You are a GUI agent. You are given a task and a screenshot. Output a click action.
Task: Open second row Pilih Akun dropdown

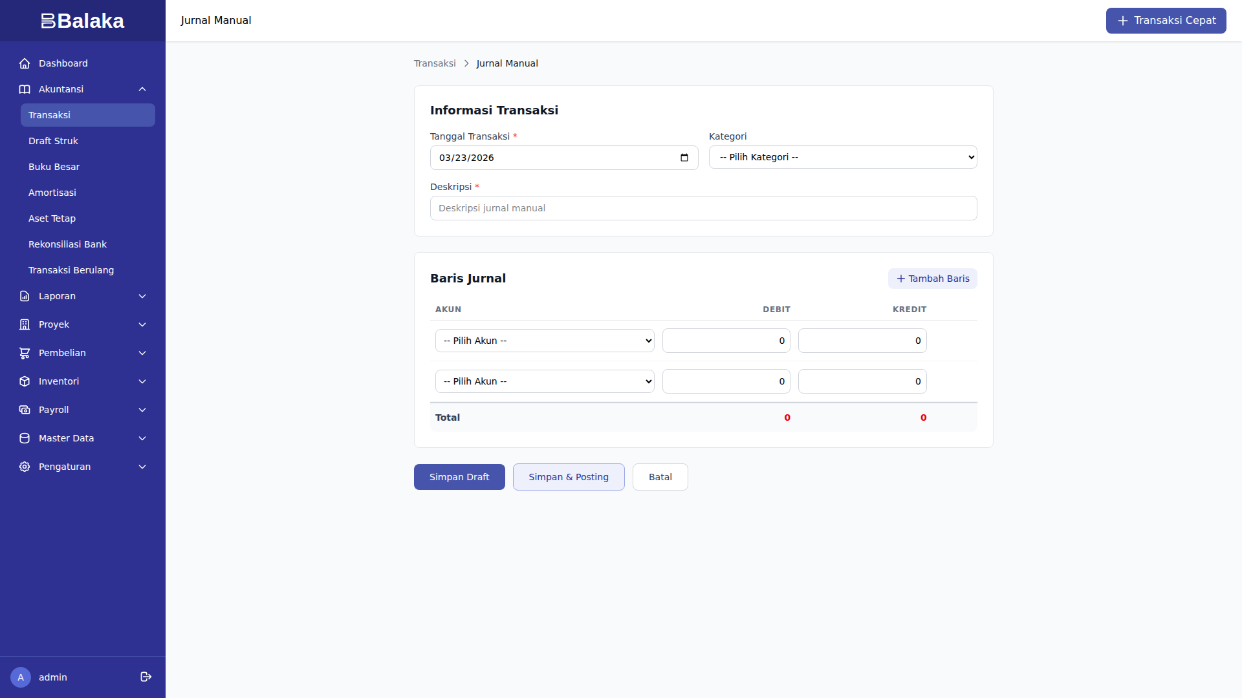[544, 381]
